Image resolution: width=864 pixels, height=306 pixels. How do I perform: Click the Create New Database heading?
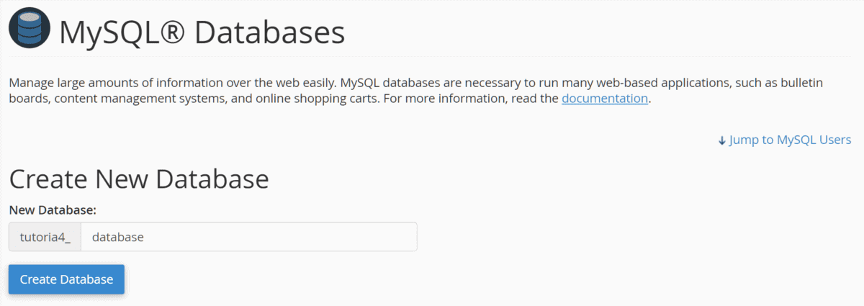(139, 179)
